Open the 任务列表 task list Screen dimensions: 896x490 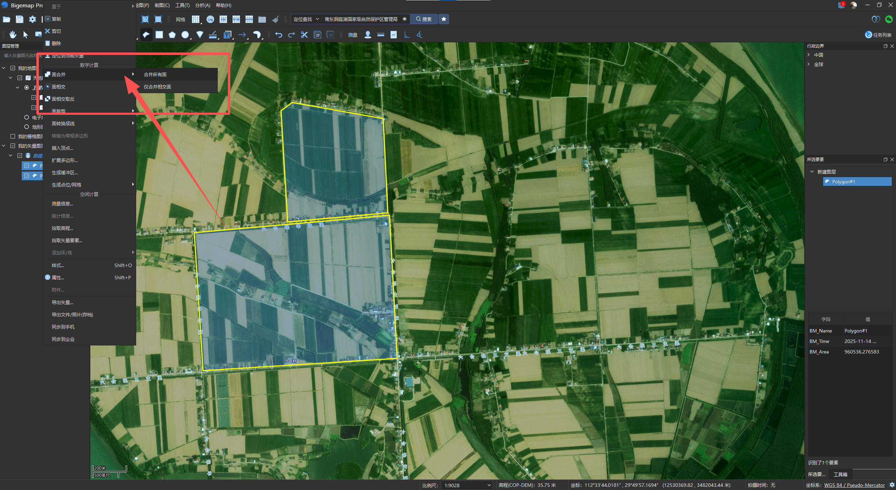[x=878, y=35]
